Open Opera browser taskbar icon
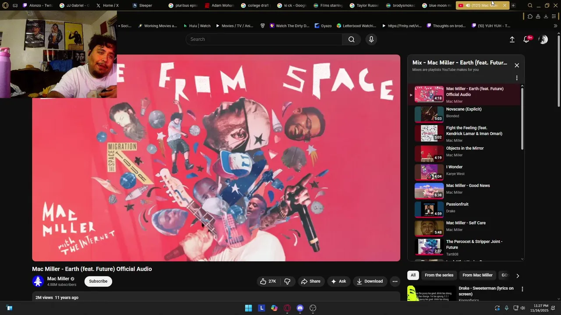561x315 pixels. (x=288, y=308)
